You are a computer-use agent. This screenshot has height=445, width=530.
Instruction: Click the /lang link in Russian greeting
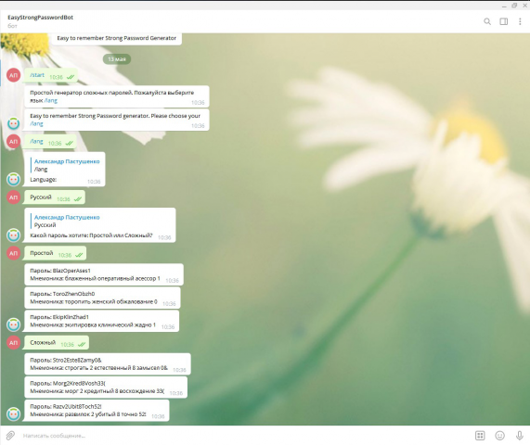(x=51, y=101)
